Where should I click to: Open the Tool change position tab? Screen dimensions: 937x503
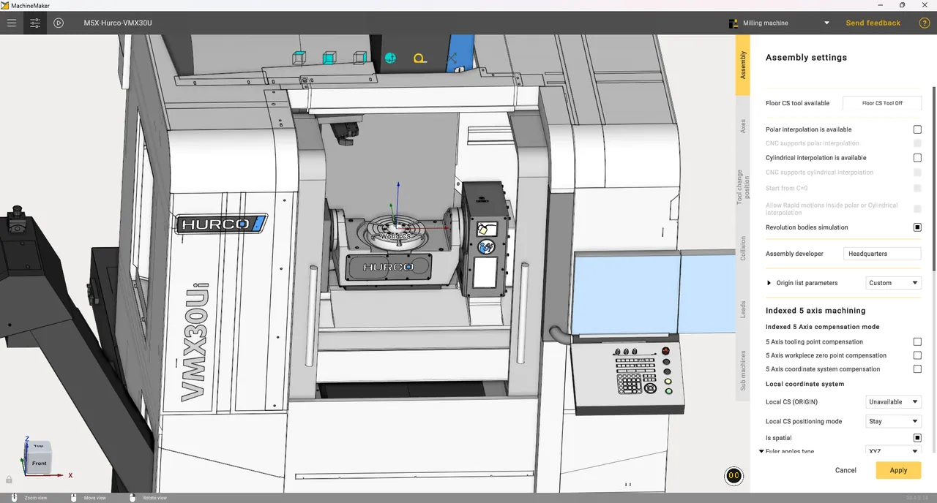(743, 186)
